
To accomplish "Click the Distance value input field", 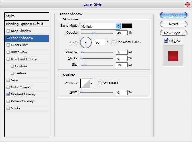I will (x=121, y=52).
